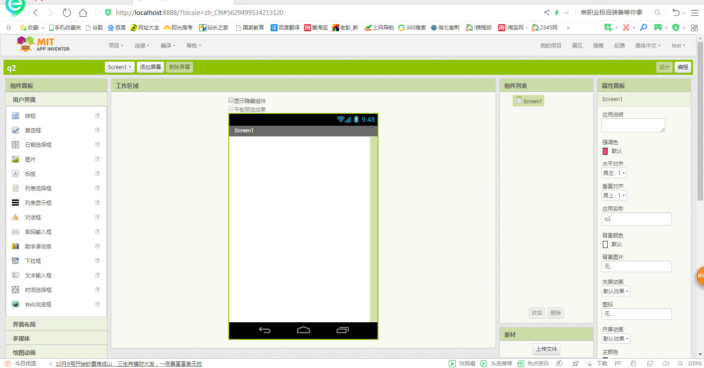Select the 文本输入框 component icon

click(15, 275)
